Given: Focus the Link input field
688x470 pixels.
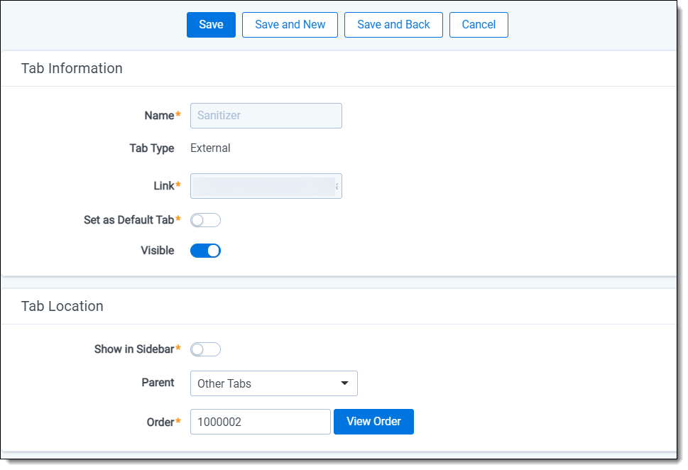Looking at the screenshot, I should click(266, 186).
